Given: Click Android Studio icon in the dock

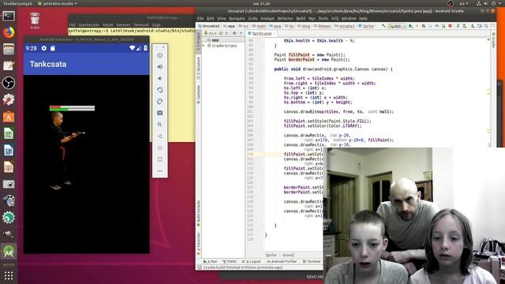Looking at the screenshot, I should 9,251.
